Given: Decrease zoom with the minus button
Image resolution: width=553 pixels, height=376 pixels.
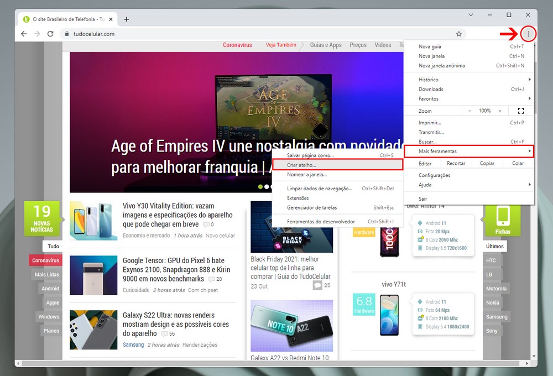Looking at the screenshot, I should (470, 111).
